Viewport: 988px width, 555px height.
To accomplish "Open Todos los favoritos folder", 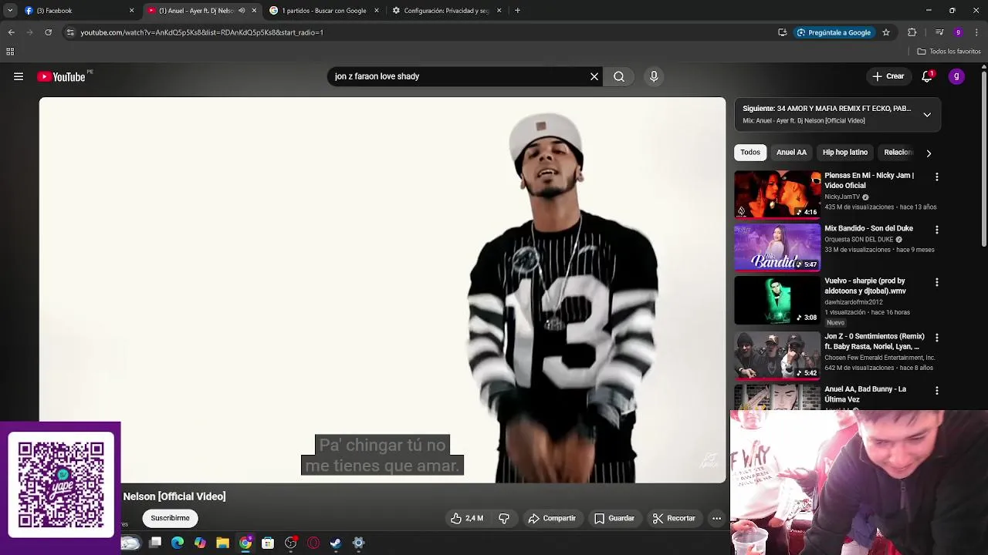I will point(949,52).
